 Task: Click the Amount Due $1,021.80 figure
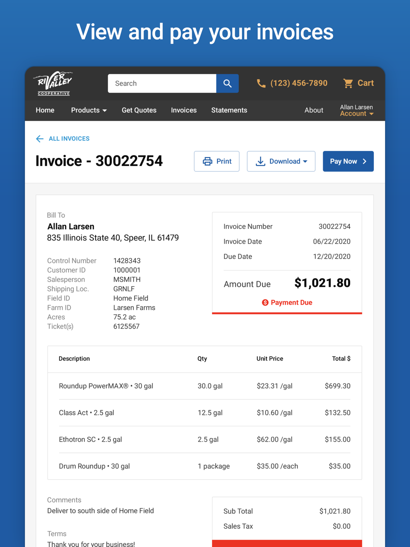coord(322,283)
